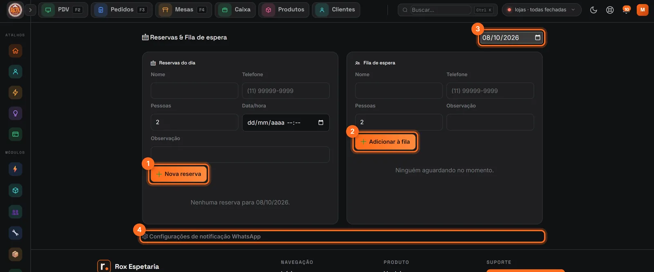The width and height of the screenshot is (654, 272).
Task: Open calendar picker in the top date field
Action: (x=538, y=38)
